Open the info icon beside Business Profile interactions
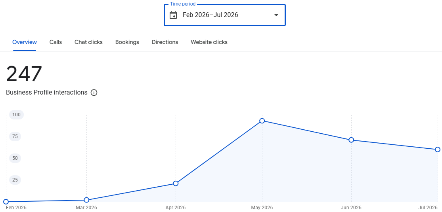Screen dimensions: 442x212 (94, 93)
